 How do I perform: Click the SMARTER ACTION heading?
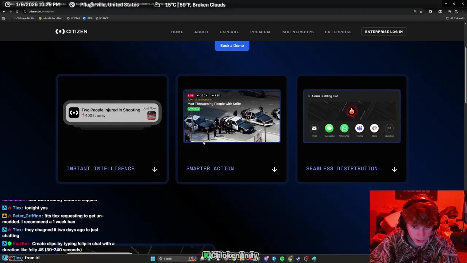(x=210, y=168)
